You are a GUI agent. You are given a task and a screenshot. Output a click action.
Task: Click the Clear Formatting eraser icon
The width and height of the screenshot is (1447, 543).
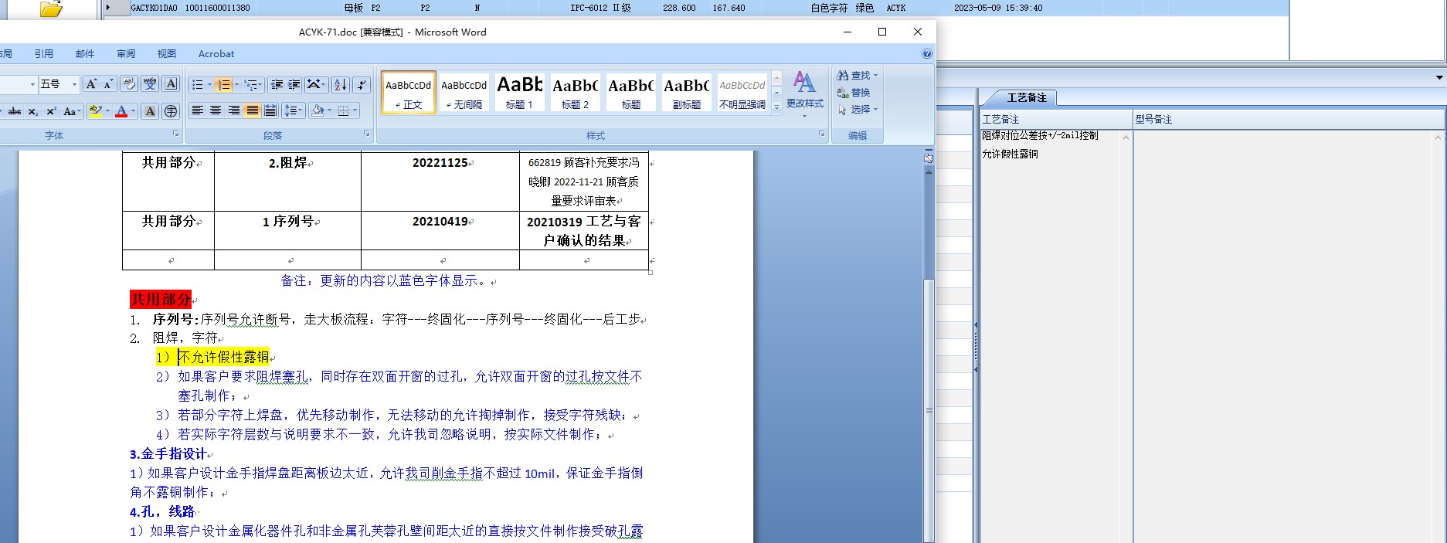point(129,84)
